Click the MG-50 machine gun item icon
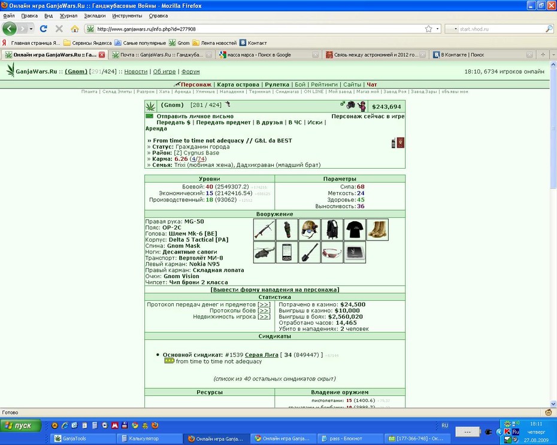Viewport: 557px width, 445px height. click(x=264, y=230)
